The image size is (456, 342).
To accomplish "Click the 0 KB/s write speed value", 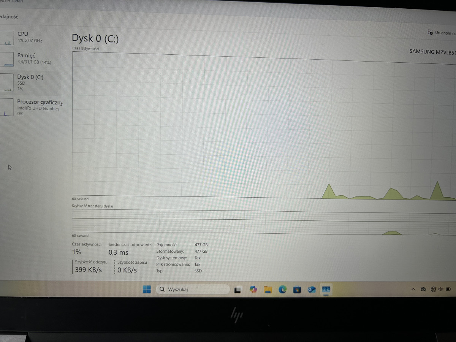I will point(127,270).
